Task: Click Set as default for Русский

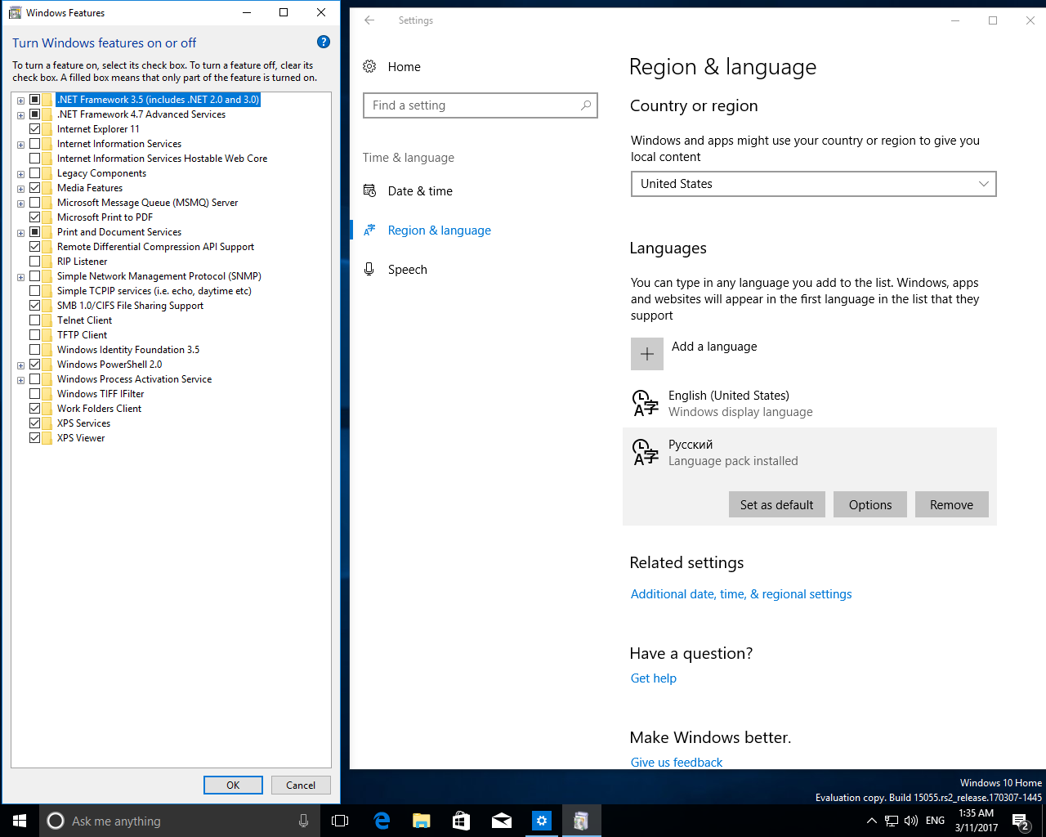Action: coord(777,504)
